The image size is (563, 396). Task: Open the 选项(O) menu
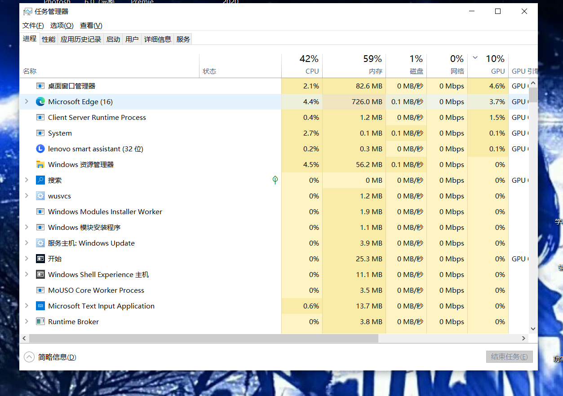(x=62, y=26)
